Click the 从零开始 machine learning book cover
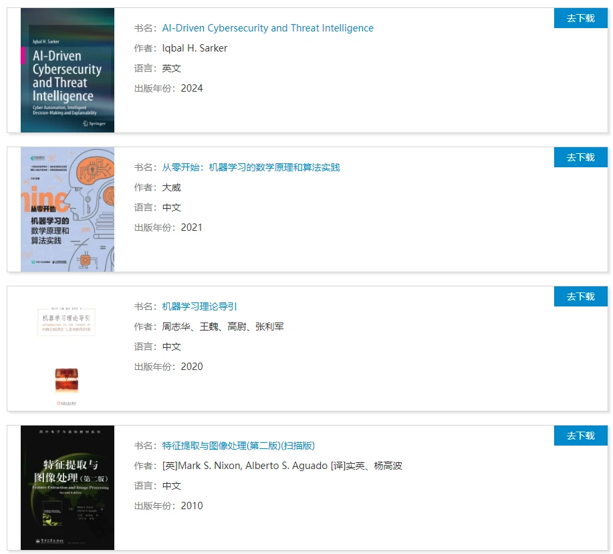This screenshot has height=554, width=613. click(x=67, y=209)
